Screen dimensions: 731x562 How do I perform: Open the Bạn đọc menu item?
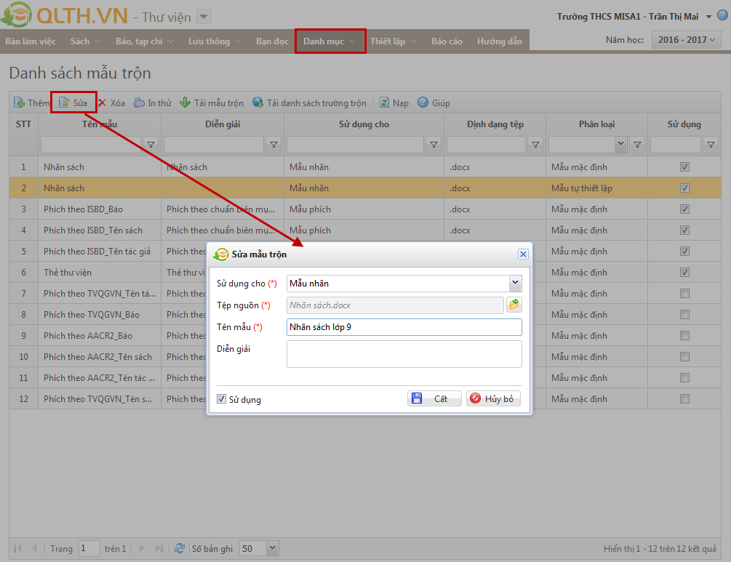click(x=272, y=41)
